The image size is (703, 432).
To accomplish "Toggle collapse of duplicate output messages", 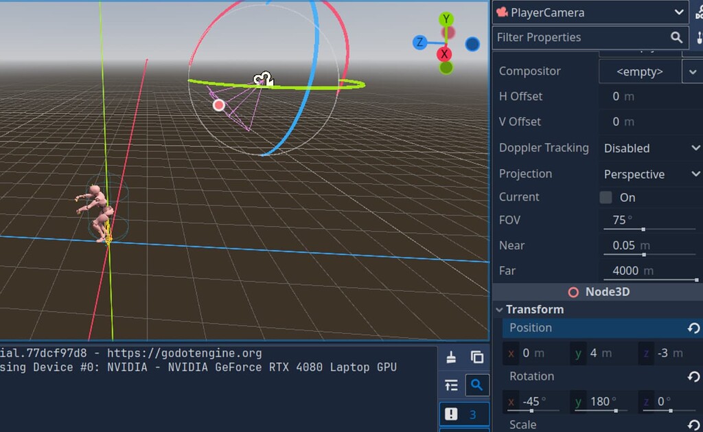I will (451, 385).
